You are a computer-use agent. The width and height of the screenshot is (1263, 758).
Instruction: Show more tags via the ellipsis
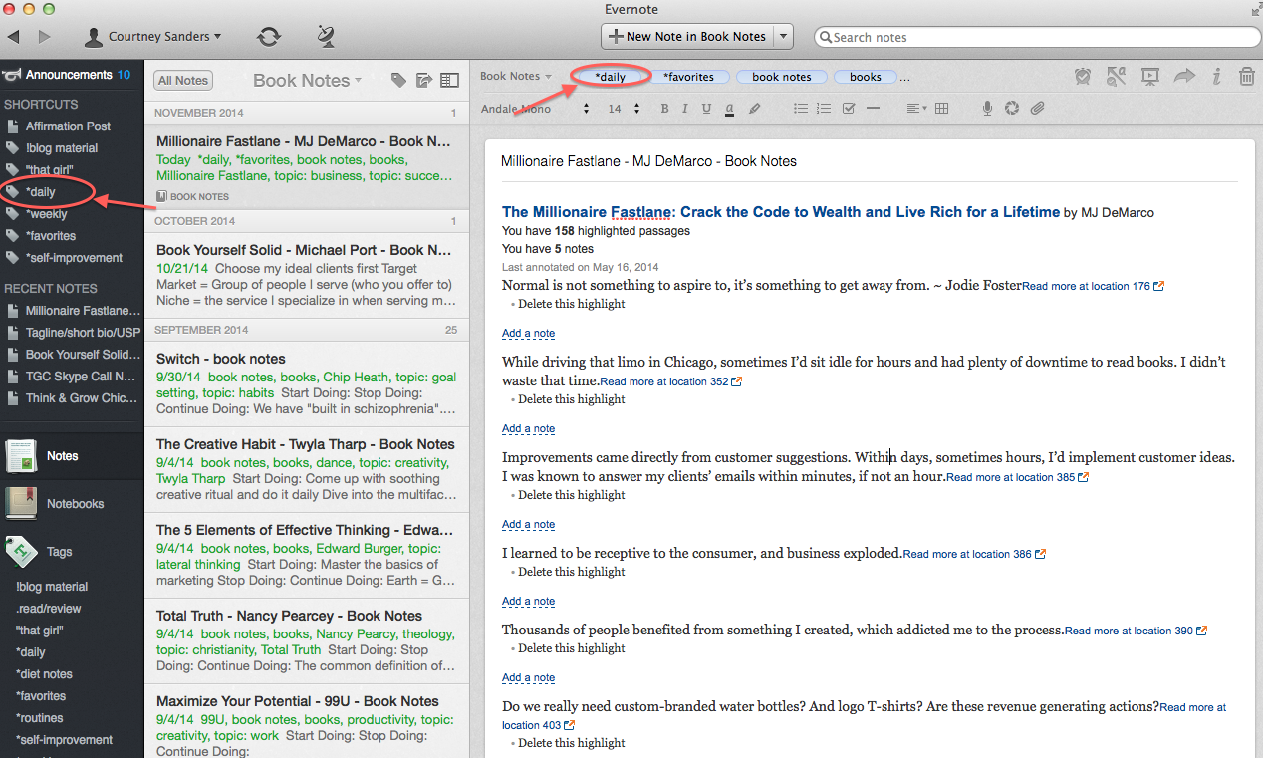(904, 77)
